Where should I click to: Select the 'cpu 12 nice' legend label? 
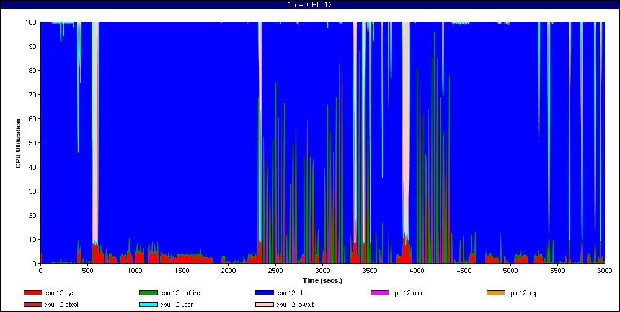pos(408,293)
